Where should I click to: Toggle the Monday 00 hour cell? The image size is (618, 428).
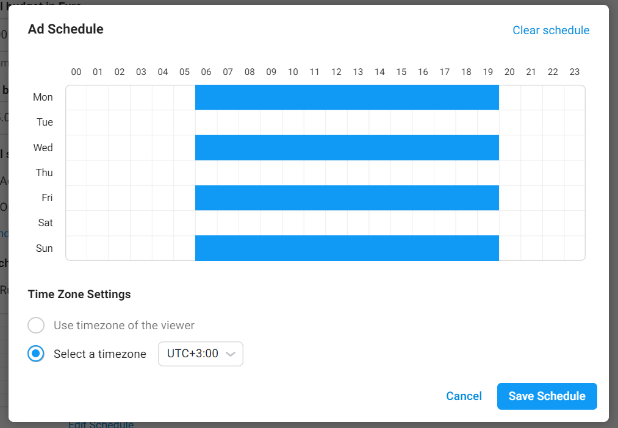pos(76,98)
